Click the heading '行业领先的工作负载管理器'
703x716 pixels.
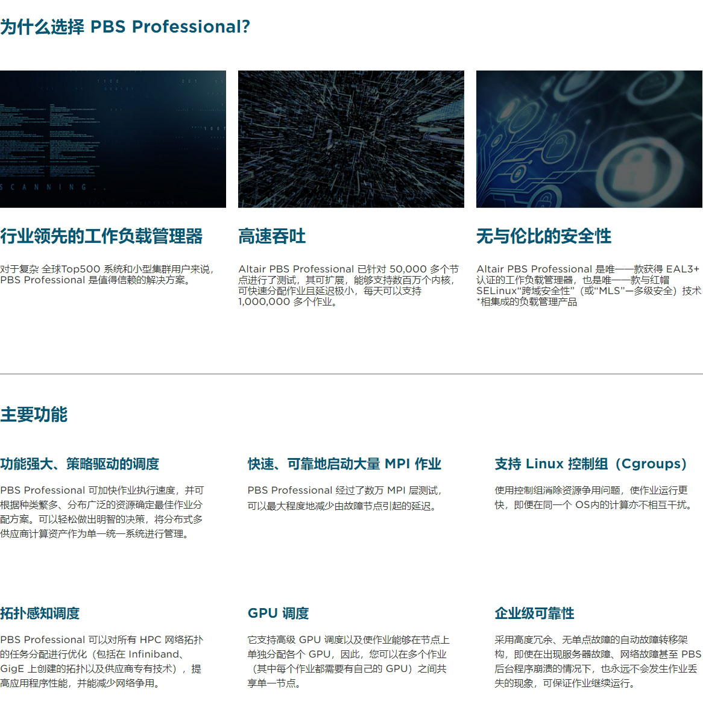pyautogui.click(x=101, y=236)
